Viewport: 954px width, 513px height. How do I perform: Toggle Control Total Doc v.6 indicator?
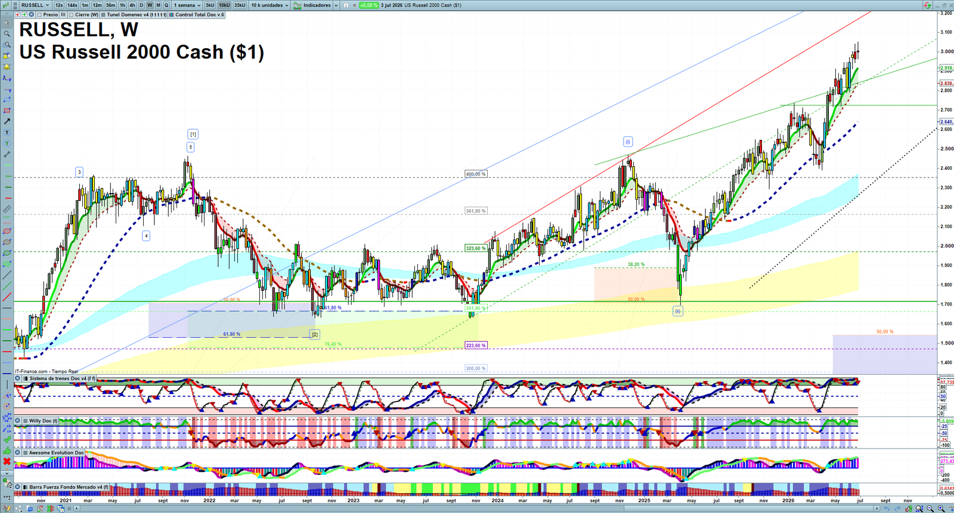click(x=172, y=14)
